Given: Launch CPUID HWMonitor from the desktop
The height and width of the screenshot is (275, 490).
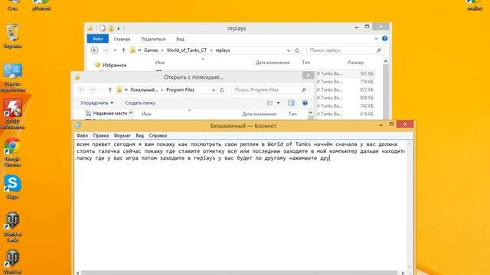Looking at the screenshot, I should [x=12, y=114].
